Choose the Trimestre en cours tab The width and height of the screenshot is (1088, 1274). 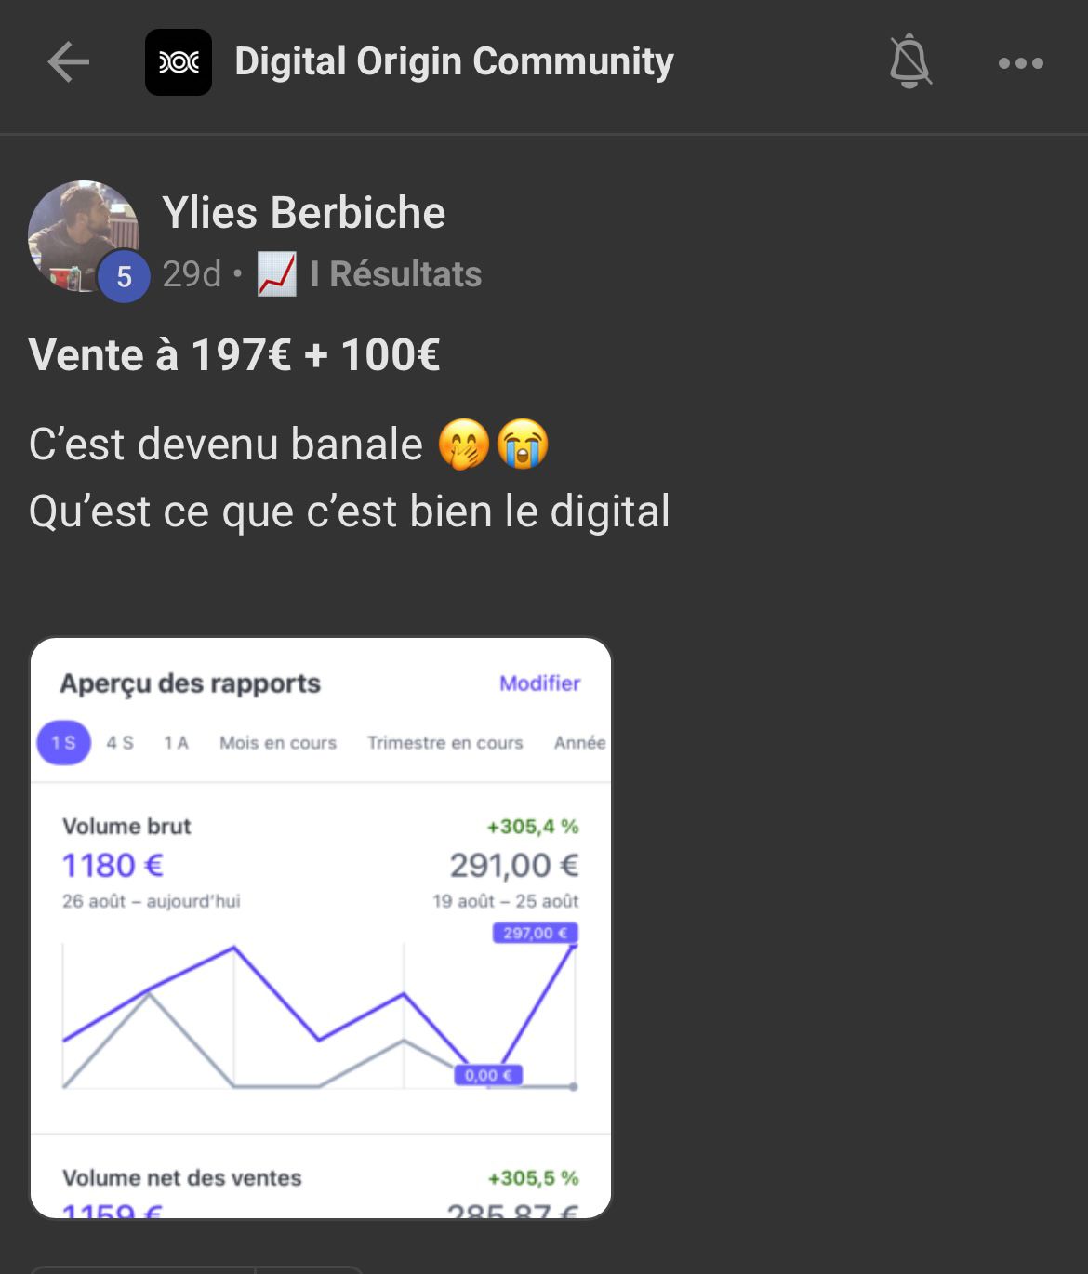coord(444,743)
